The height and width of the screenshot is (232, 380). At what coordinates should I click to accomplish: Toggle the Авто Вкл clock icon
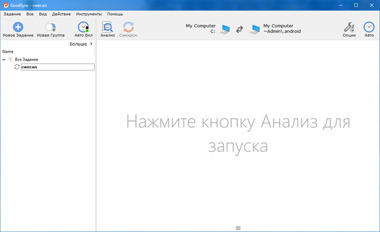[x=83, y=27]
